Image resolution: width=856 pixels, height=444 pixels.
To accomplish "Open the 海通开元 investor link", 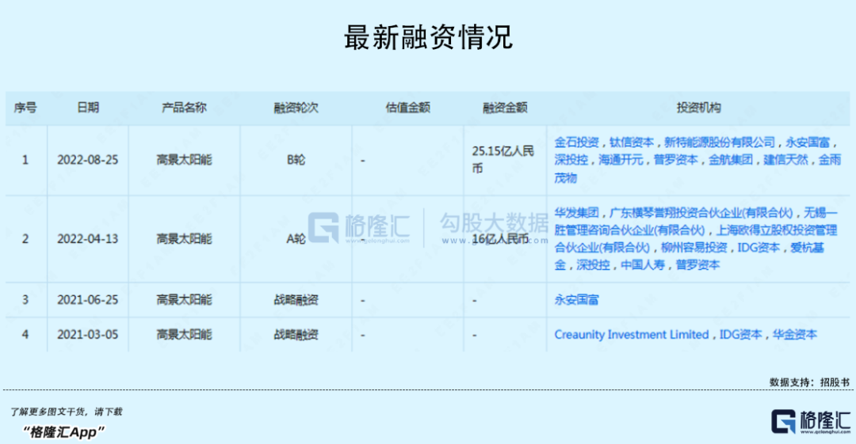I will tap(621, 160).
